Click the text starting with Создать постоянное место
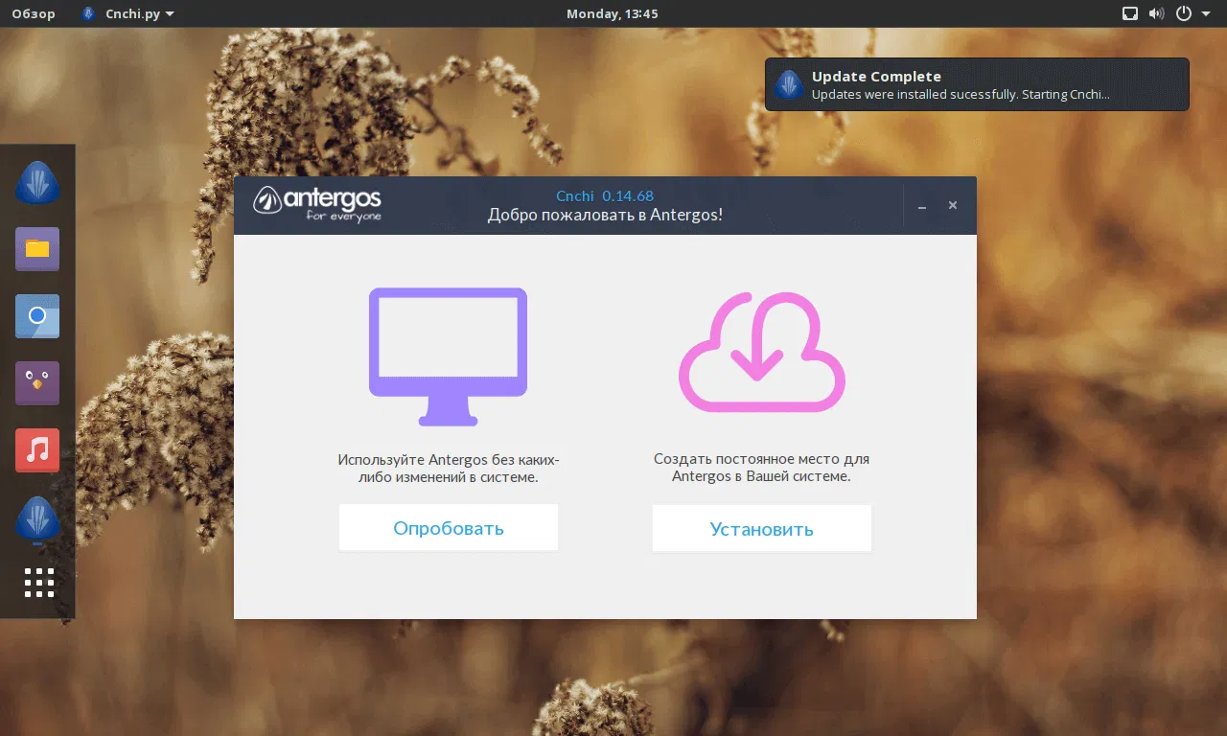1227x736 pixels. 762,468
